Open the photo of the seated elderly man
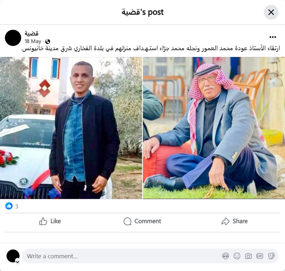 coord(214,128)
